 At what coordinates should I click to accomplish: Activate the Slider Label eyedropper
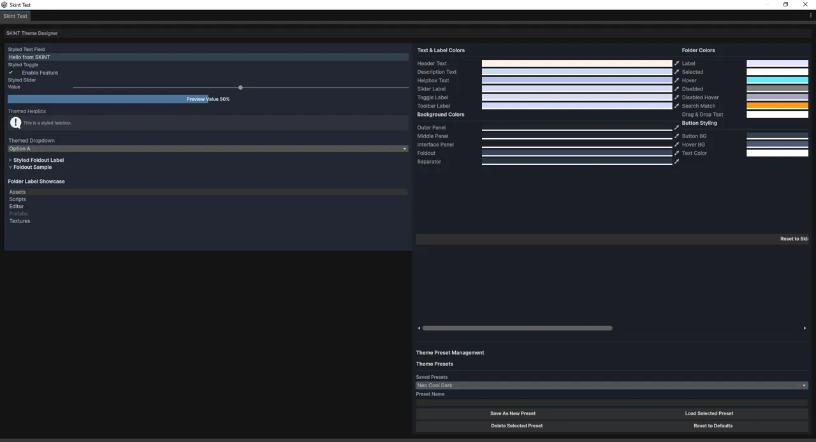(676, 89)
